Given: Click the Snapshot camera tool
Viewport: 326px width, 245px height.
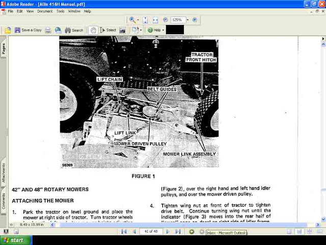Looking at the screenshot, I should tap(122, 31).
